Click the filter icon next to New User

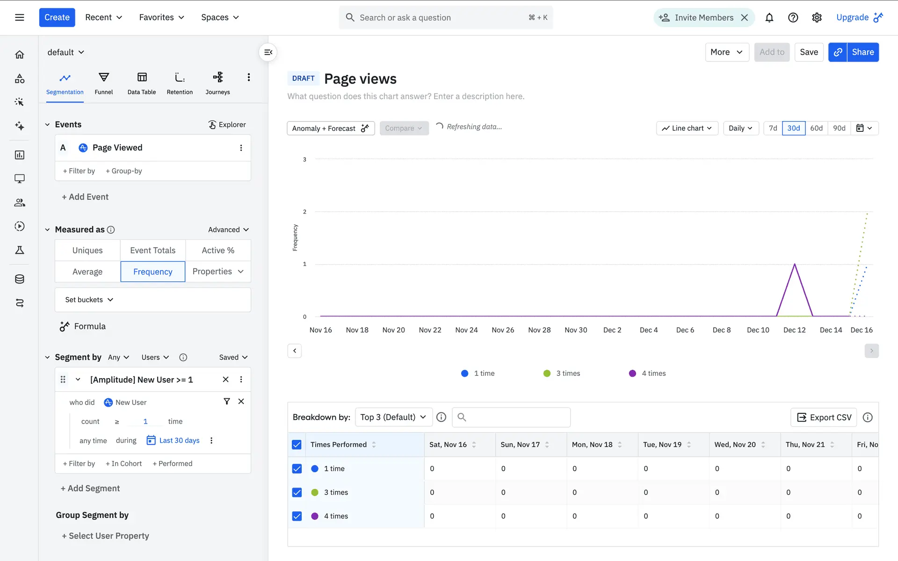[227, 402]
